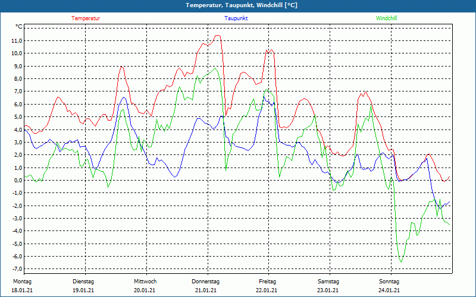Screen dimensions: 476x297
Task: Click the °C unit label
Action: click(x=18, y=27)
